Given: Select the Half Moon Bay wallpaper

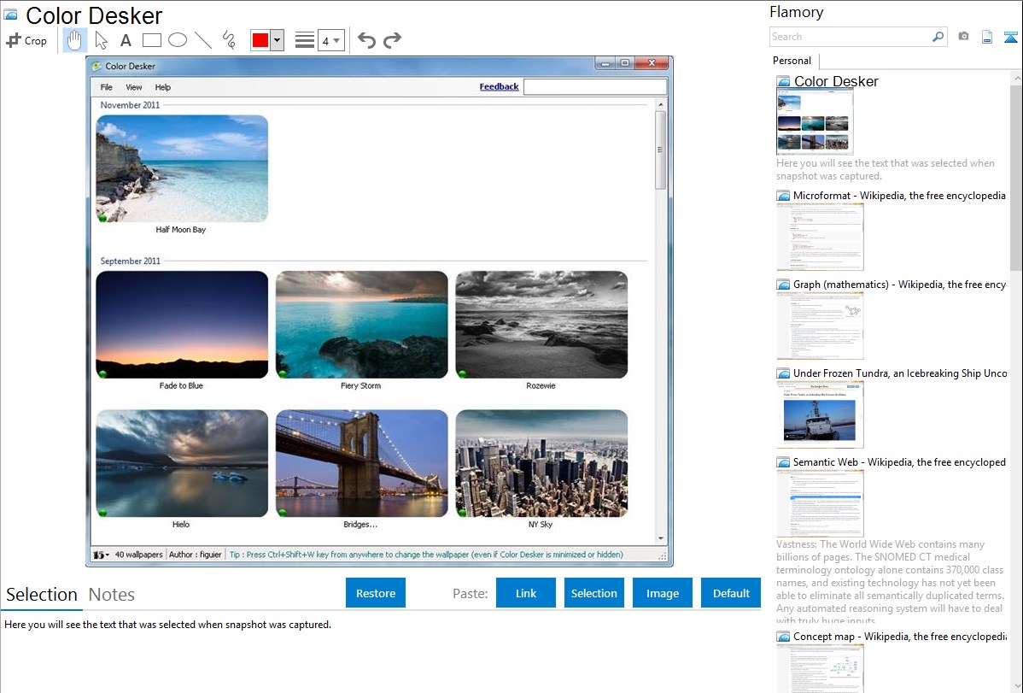Looking at the screenshot, I should [x=182, y=168].
